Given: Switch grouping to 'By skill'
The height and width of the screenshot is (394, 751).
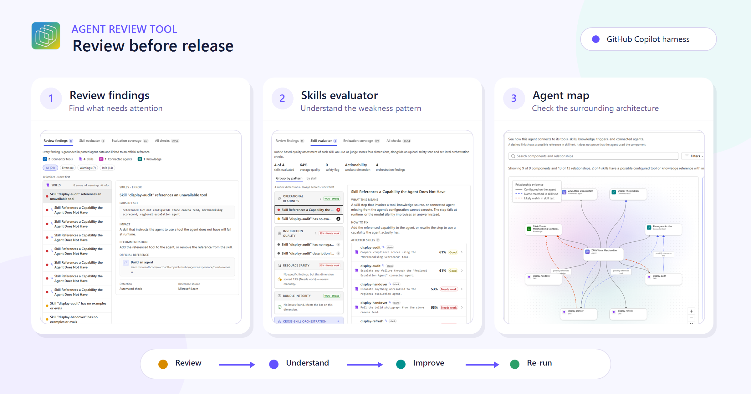Looking at the screenshot, I should (x=311, y=178).
